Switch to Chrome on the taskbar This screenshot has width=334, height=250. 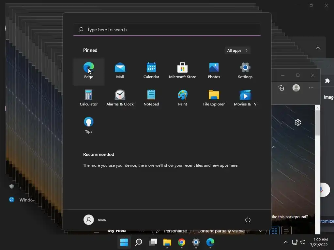181,242
